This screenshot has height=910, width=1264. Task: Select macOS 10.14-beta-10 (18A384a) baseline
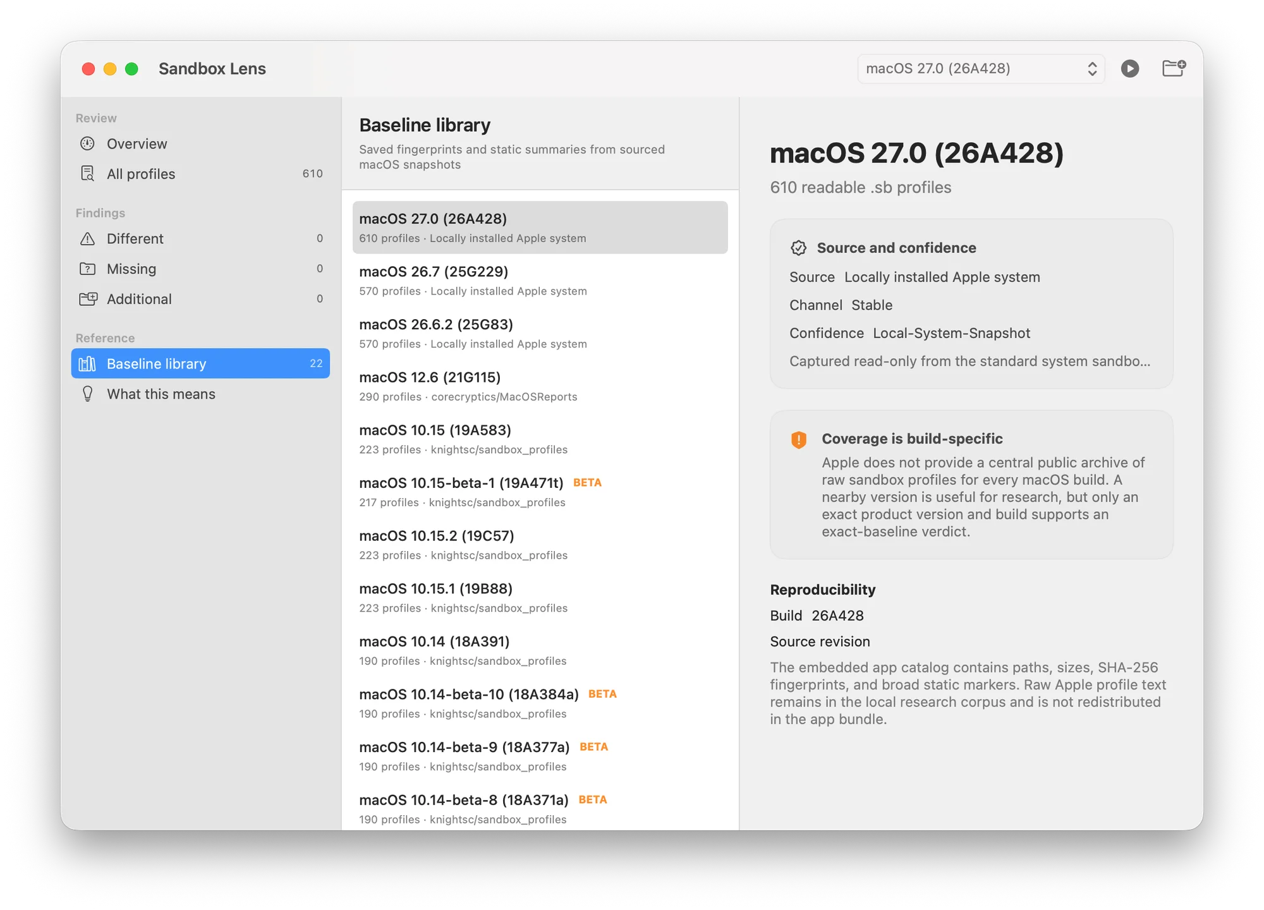[540, 703]
